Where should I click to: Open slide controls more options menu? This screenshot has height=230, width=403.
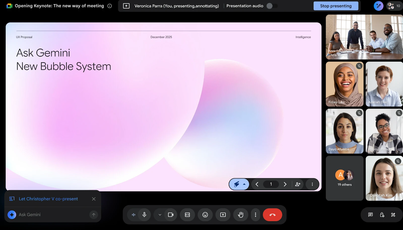pos(312,184)
